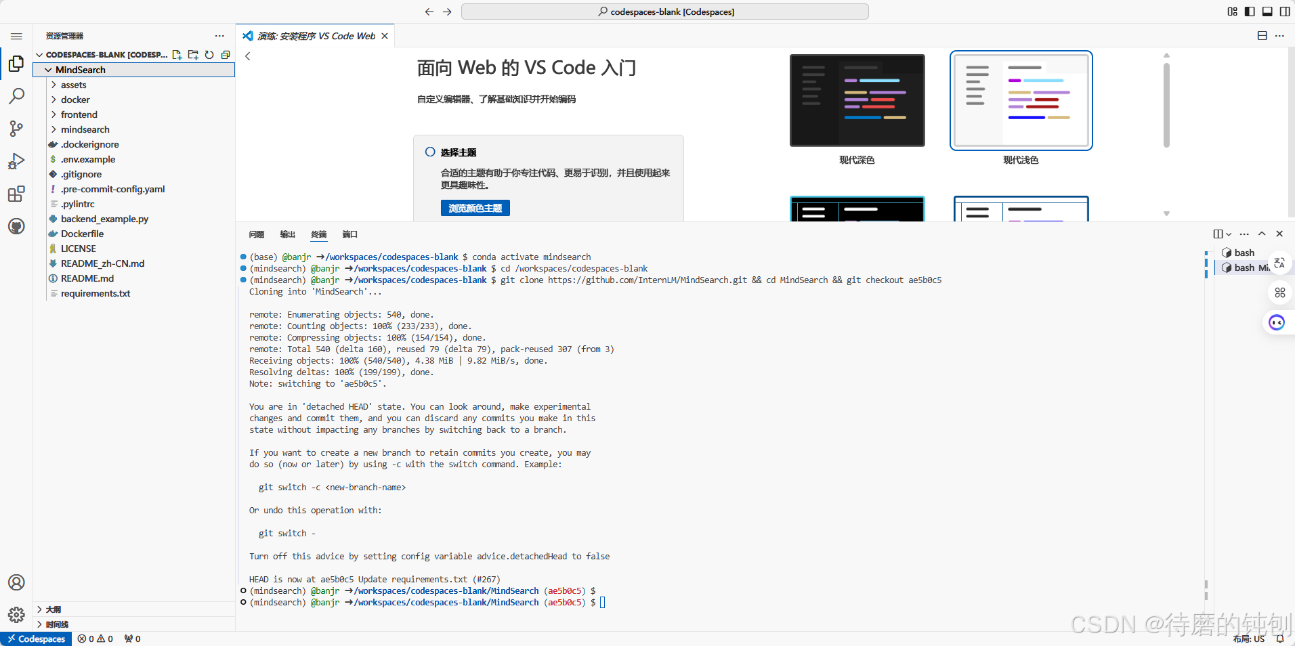Go back with the title bar arrow
Screen dimensions: 1295x646
click(x=429, y=12)
